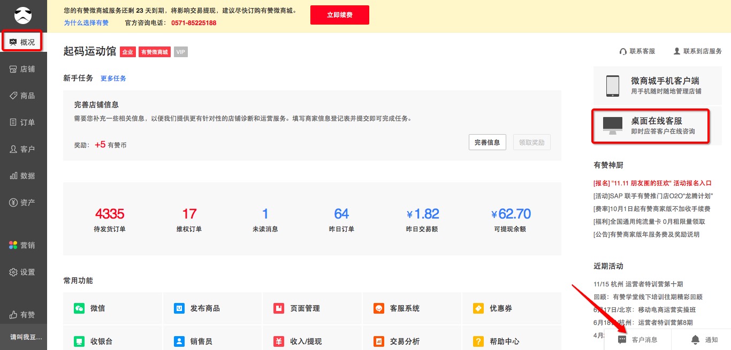Image resolution: width=731 pixels, height=350 pixels.
Task: Click the 完善信息 button
Action: [x=487, y=142]
